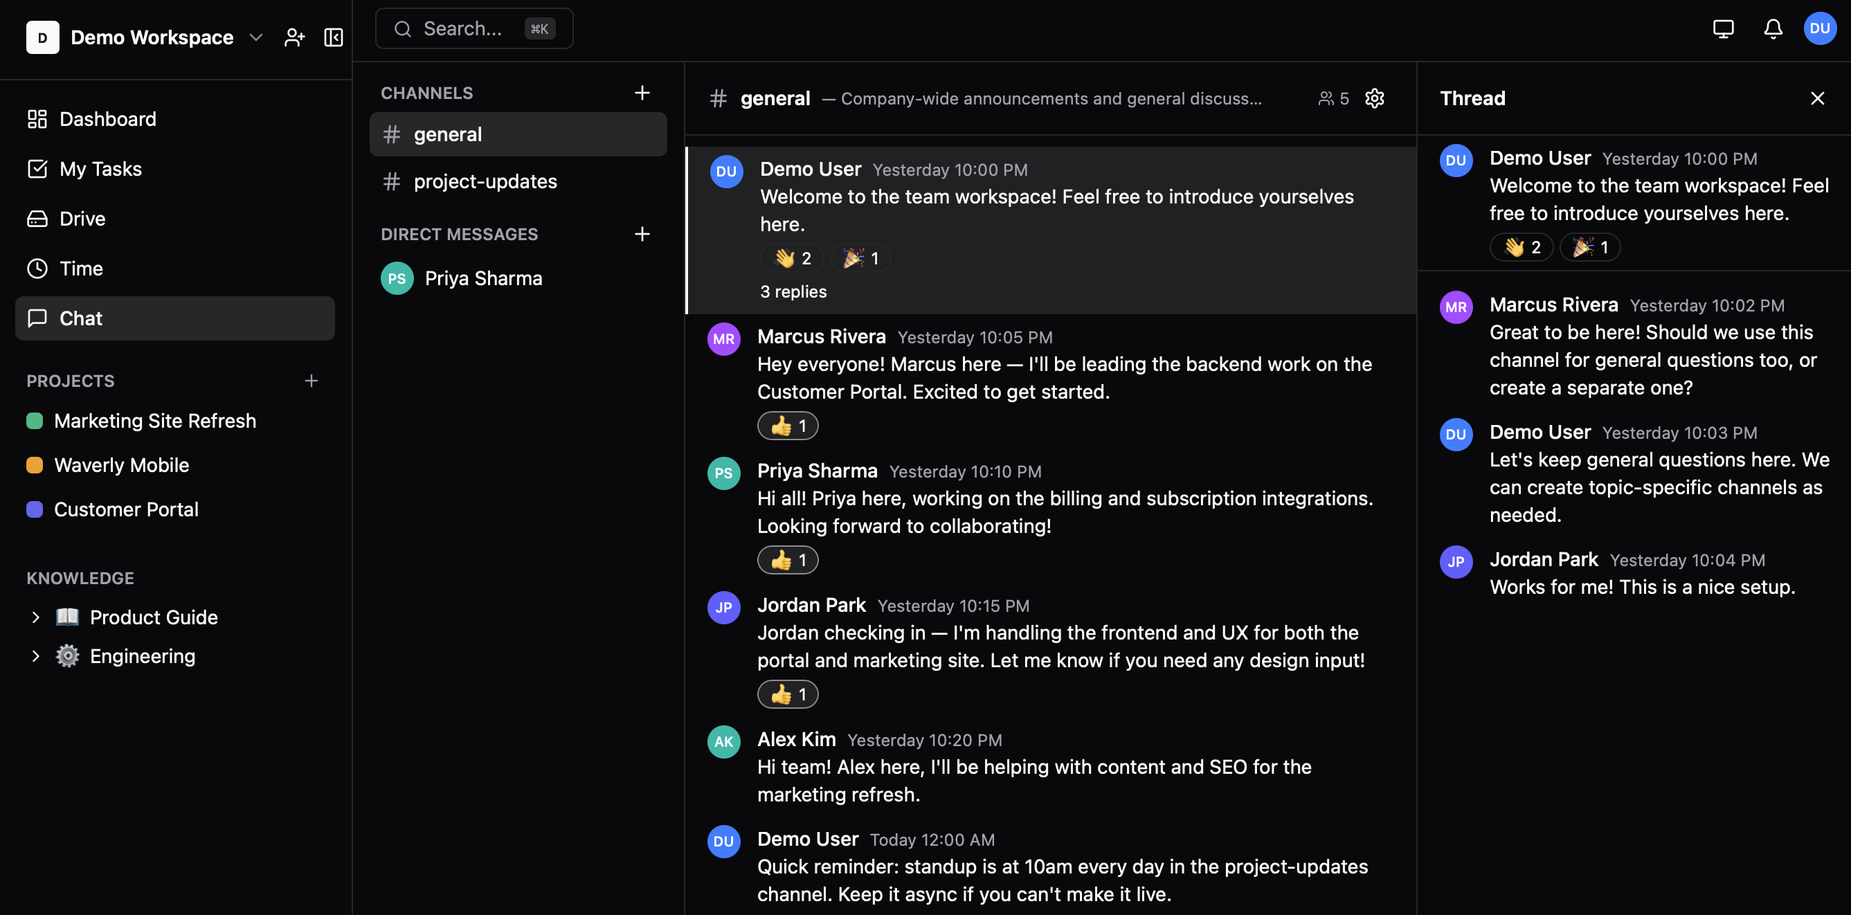Click the monitor icon in top bar

[1723, 29]
